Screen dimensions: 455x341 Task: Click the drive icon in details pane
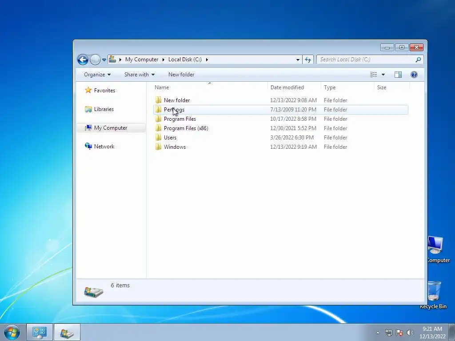(x=93, y=291)
